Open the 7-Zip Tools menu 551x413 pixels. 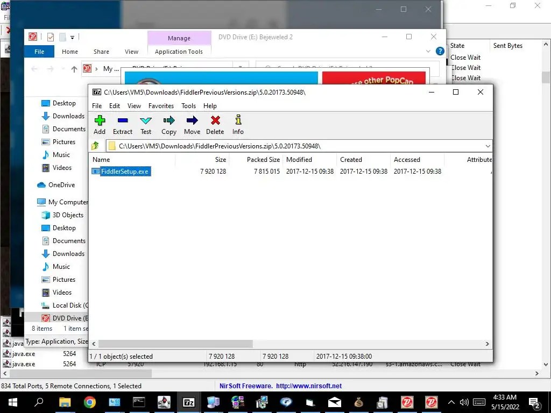click(x=188, y=106)
